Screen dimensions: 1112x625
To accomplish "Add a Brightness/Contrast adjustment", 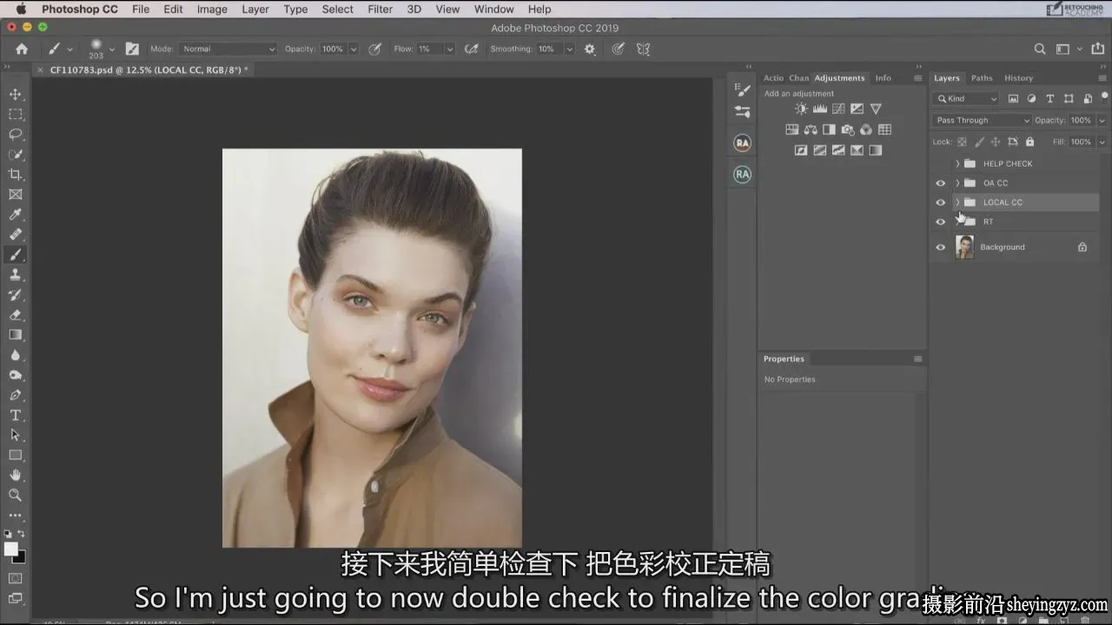I will [x=801, y=109].
